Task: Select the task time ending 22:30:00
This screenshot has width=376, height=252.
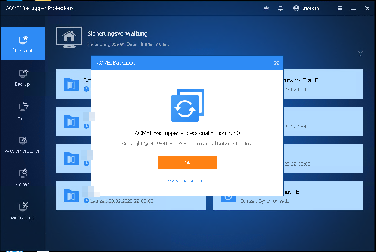Action: 297,164
